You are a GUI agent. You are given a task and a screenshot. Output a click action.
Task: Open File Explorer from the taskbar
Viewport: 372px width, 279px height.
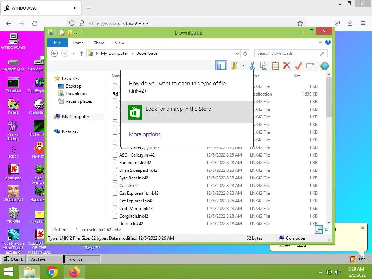tap(29, 272)
